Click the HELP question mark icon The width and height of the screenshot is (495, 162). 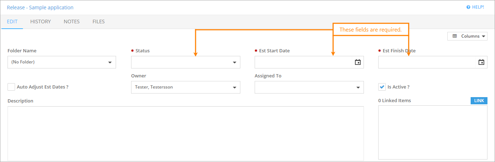[468, 7]
